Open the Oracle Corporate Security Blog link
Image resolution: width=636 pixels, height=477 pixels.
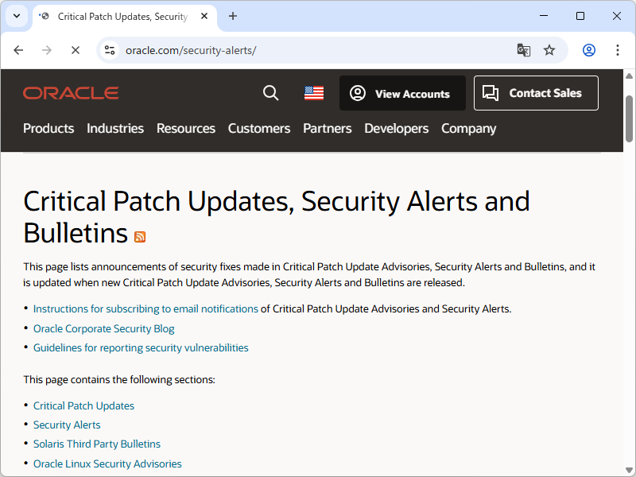click(103, 328)
